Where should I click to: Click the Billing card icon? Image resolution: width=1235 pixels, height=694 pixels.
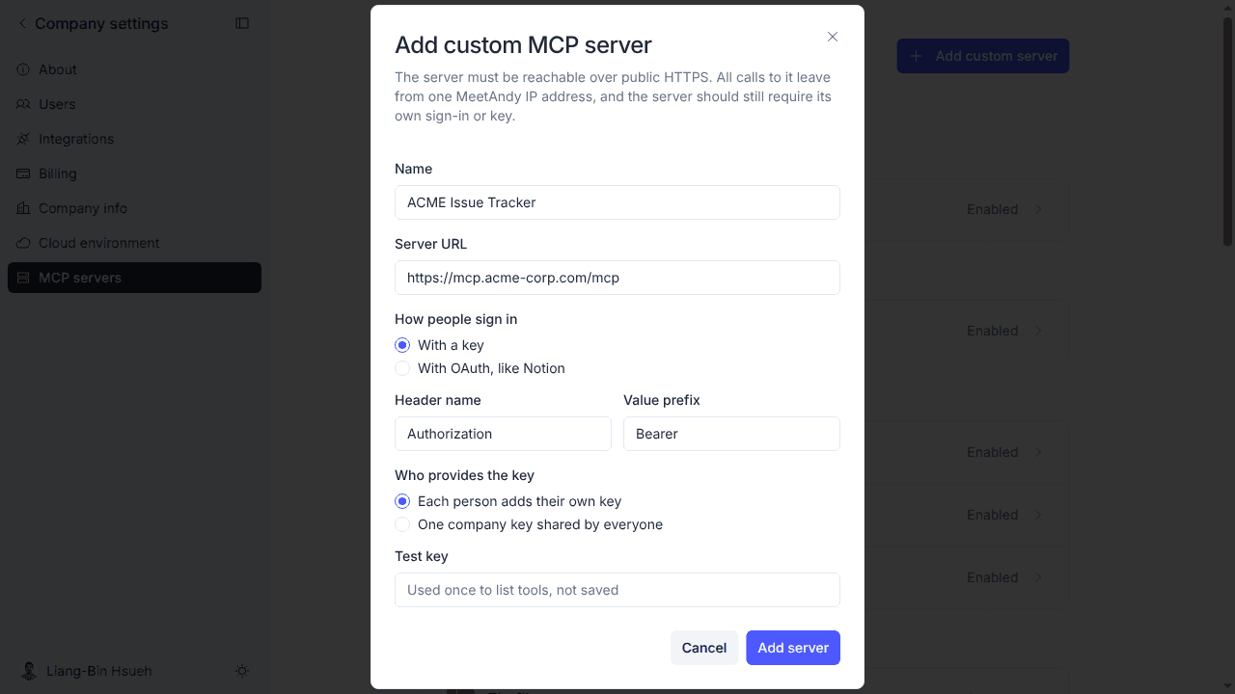pyautogui.click(x=23, y=173)
